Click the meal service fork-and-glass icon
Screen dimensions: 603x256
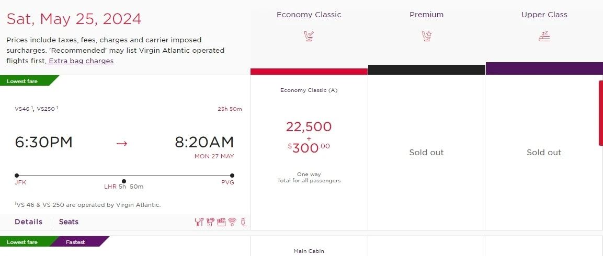(198, 222)
